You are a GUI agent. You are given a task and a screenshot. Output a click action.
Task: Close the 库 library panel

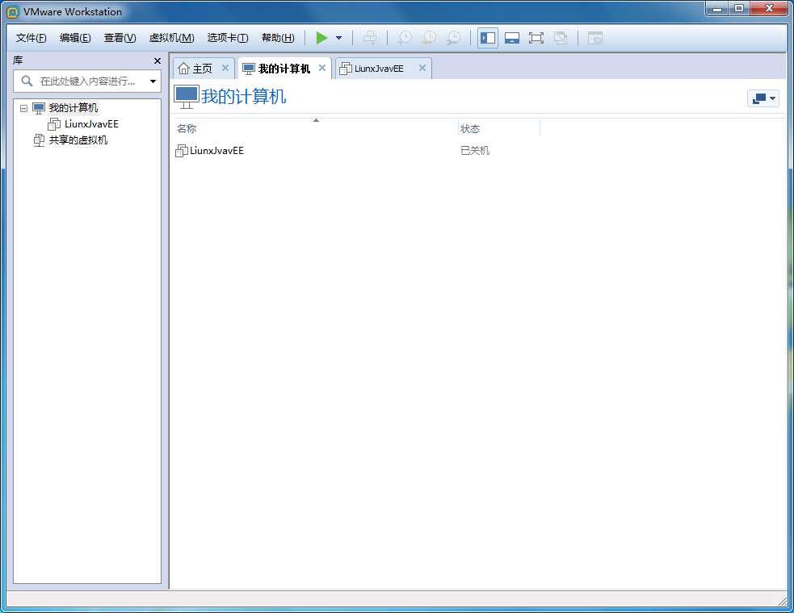click(x=158, y=60)
